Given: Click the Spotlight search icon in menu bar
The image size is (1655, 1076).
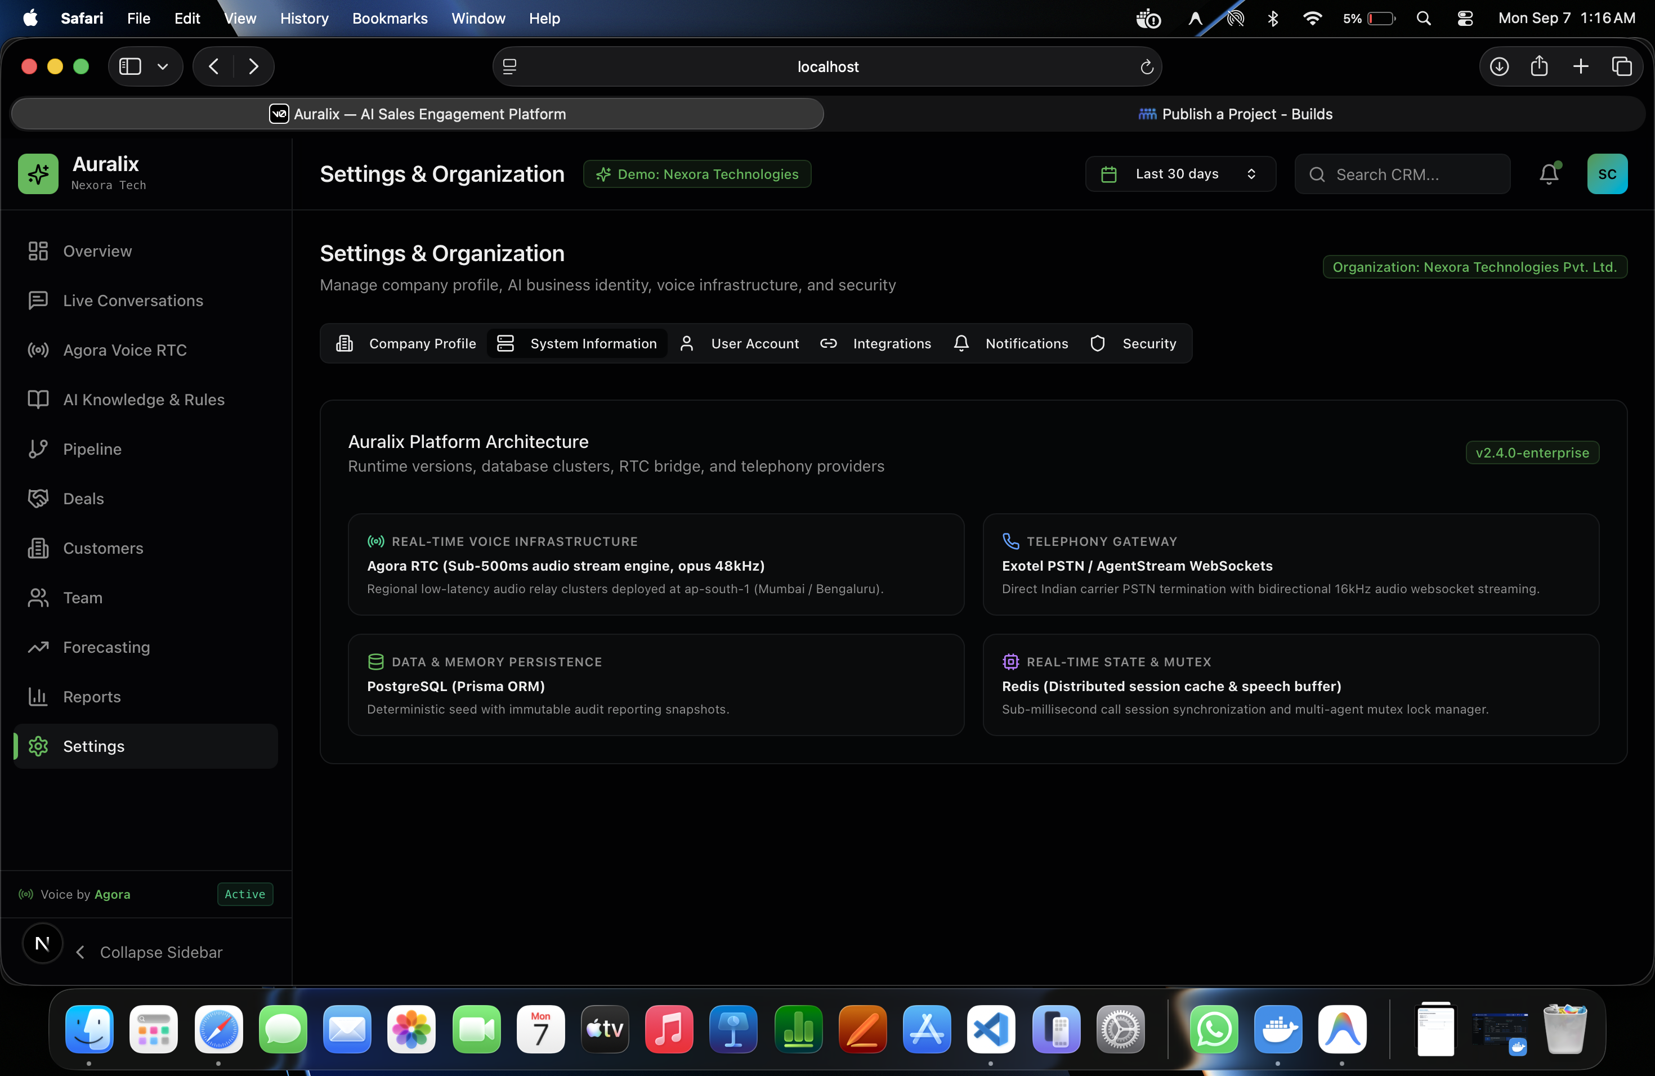Looking at the screenshot, I should tap(1424, 18).
